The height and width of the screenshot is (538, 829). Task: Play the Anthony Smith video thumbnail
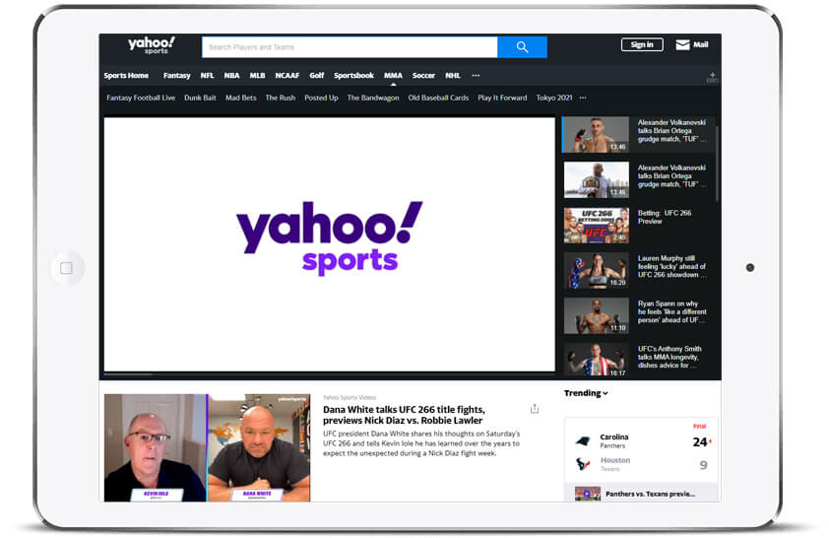click(x=596, y=361)
